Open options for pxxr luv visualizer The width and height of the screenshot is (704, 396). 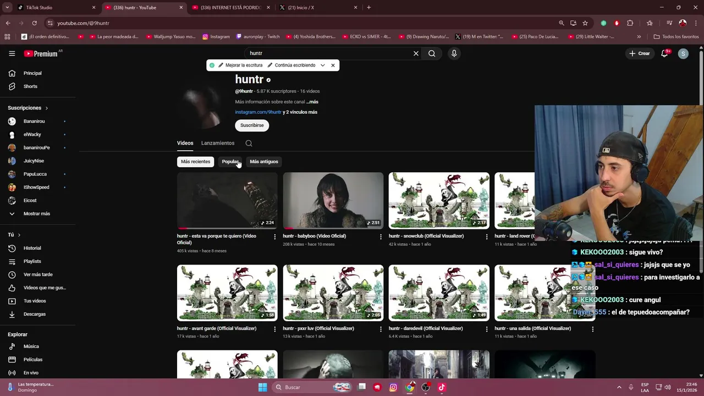(381, 329)
